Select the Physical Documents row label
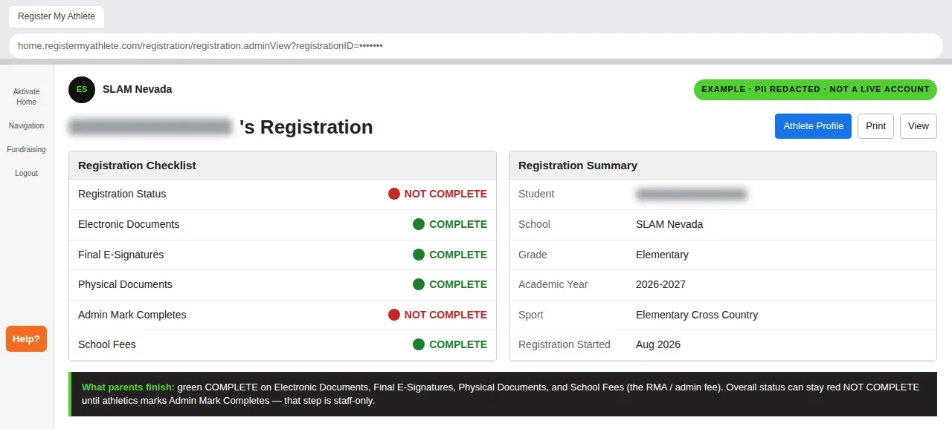The image size is (952, 429). coord(125,284)
